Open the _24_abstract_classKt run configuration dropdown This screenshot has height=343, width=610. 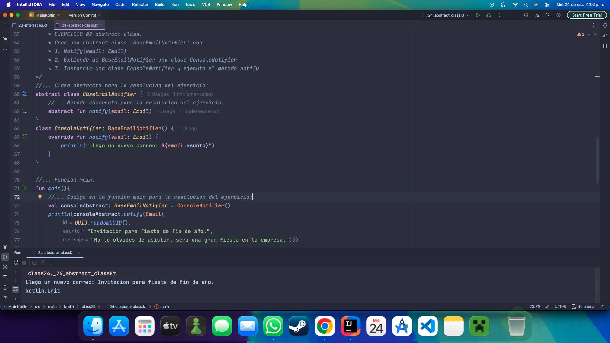(x=445, y=15)
